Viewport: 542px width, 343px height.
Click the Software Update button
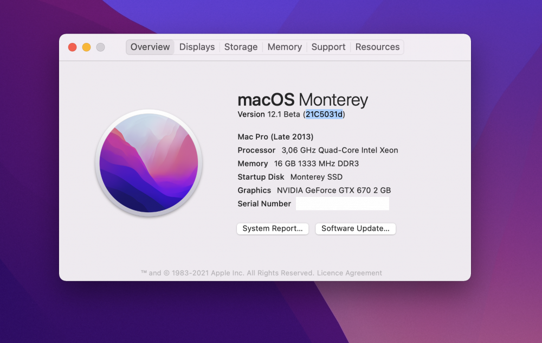(356, 228)
